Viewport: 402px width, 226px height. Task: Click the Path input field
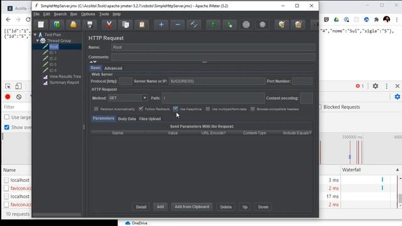tap(213, 98)
